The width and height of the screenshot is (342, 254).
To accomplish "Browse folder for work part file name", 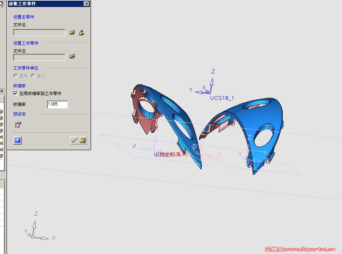I will click(72, 56).
